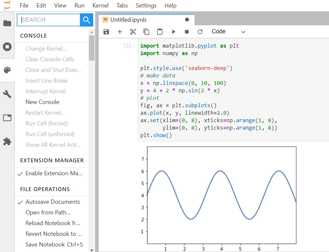Open the Tabs menu

click(x=122, y=6)
